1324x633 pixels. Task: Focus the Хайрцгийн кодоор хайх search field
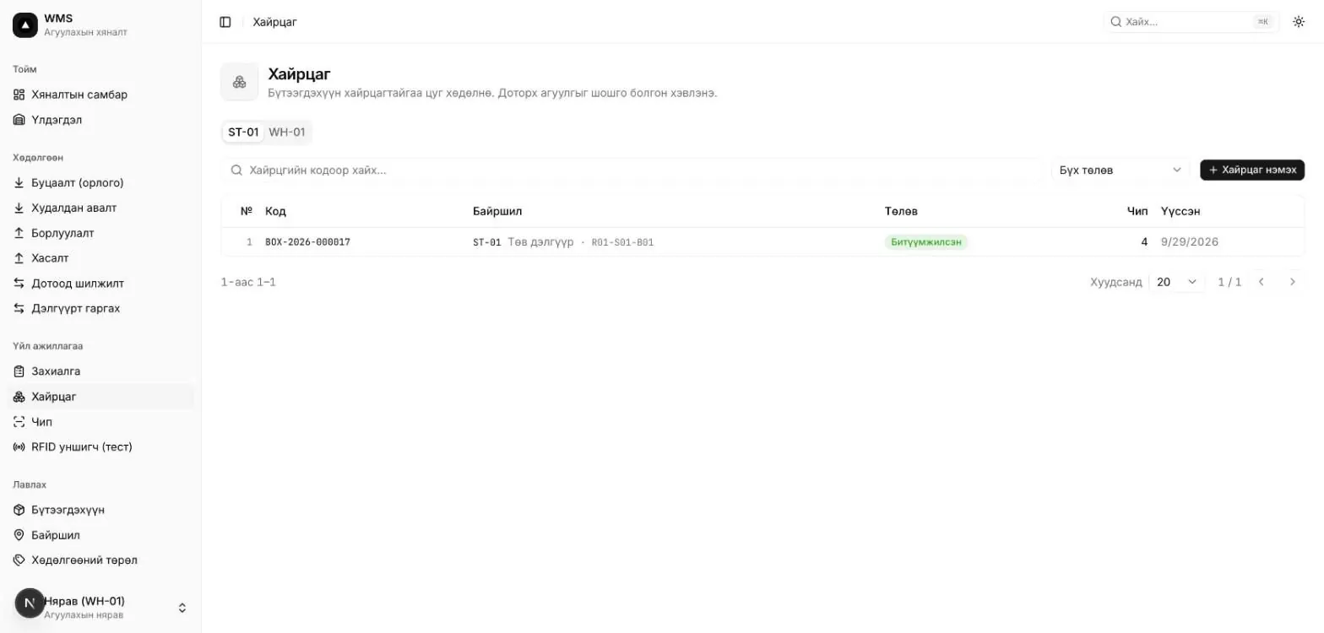pyautogui.click(x=631, y=170)
